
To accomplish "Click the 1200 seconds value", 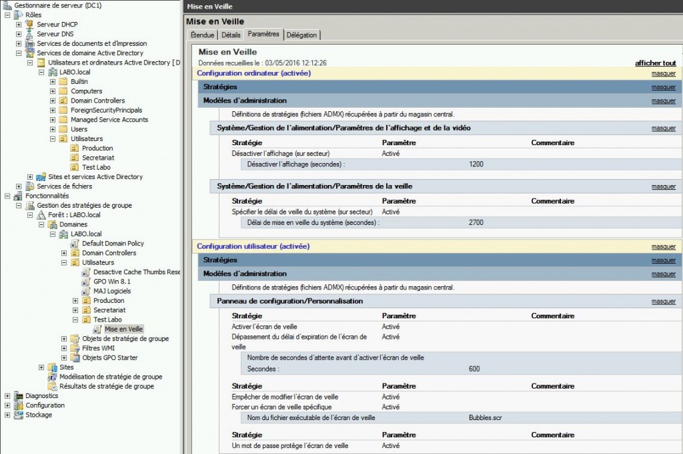I will 476,164.
